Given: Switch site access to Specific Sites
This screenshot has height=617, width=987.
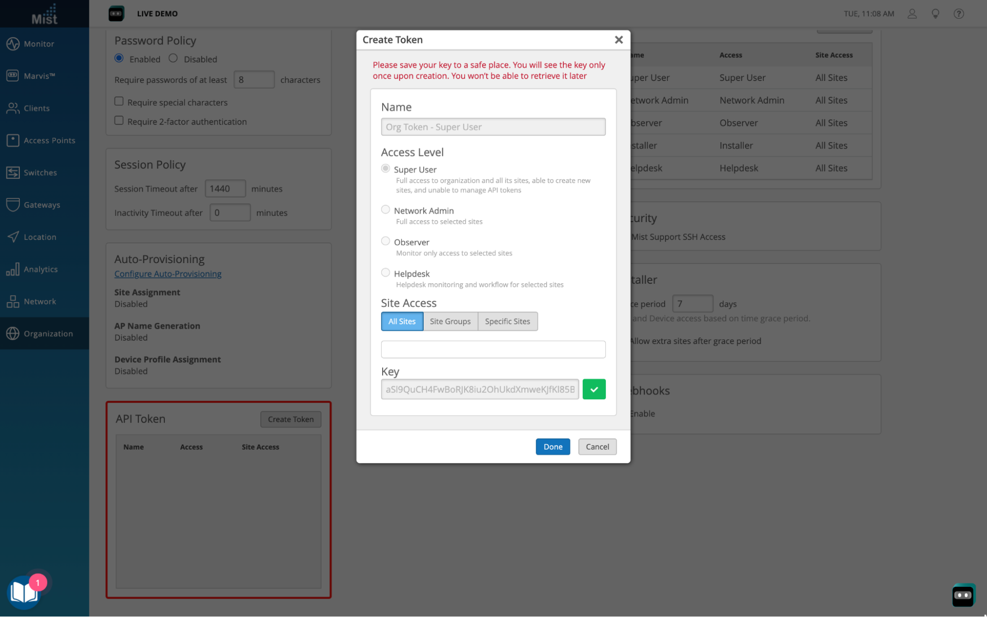Looking at the screenshot, I should (508, 321).
